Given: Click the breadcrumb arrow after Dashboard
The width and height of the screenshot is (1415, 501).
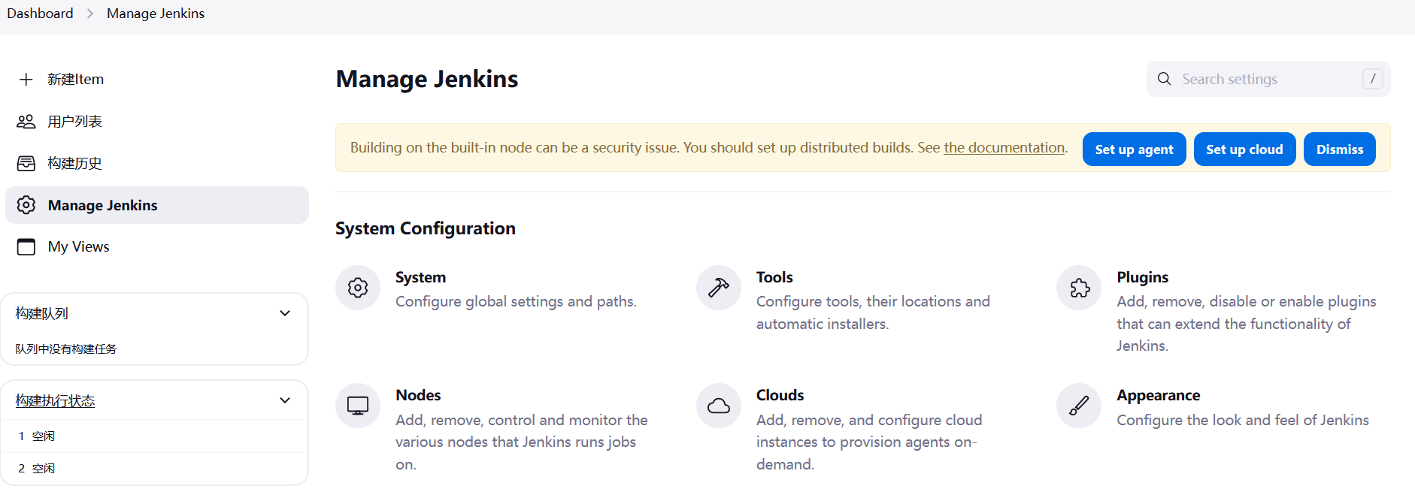Looking at the screenshot, I should (x=90, y=14).
